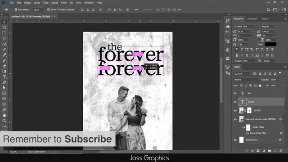
Task: Toggle Camera Raw Filter visibility eye
Action: pyautogui.click(x=247, y=133)
